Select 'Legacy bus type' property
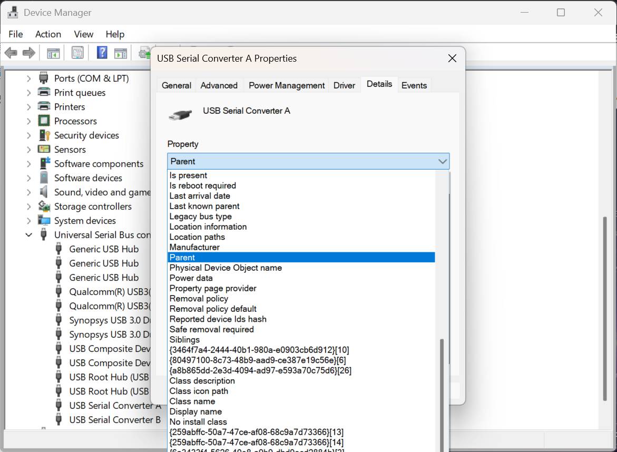This screenshot has width=617, height=452. tap(301, 217)
